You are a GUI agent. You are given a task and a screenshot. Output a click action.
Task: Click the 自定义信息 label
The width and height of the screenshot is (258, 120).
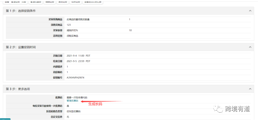pos(57,117)
